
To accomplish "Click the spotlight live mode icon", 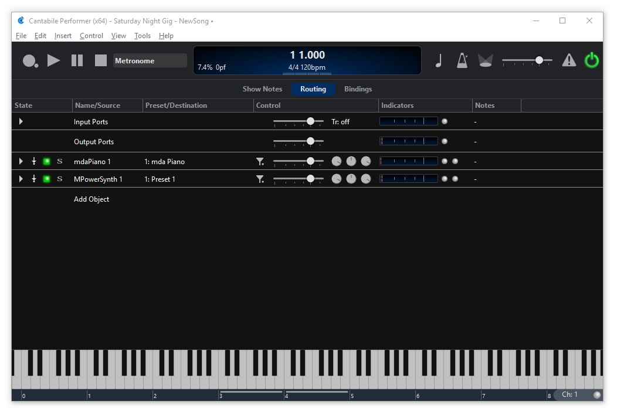I will (x=485, y=60).
